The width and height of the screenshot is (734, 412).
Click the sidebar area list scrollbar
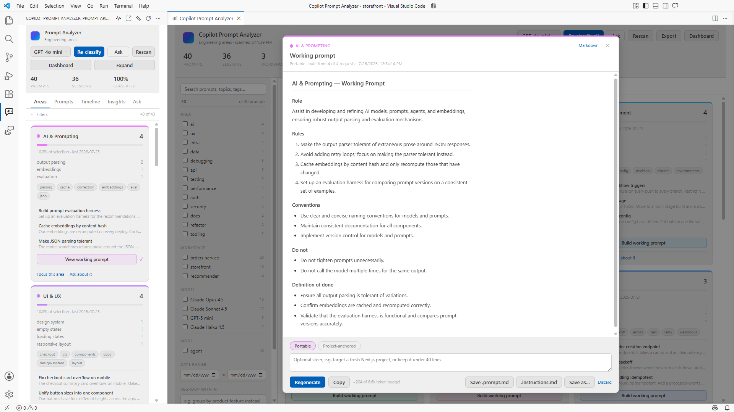click(x=156, y=147)
